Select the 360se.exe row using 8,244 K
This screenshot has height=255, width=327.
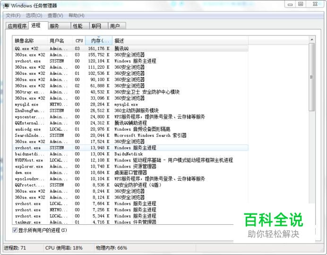pyautogui.click(x=130, y=191)
